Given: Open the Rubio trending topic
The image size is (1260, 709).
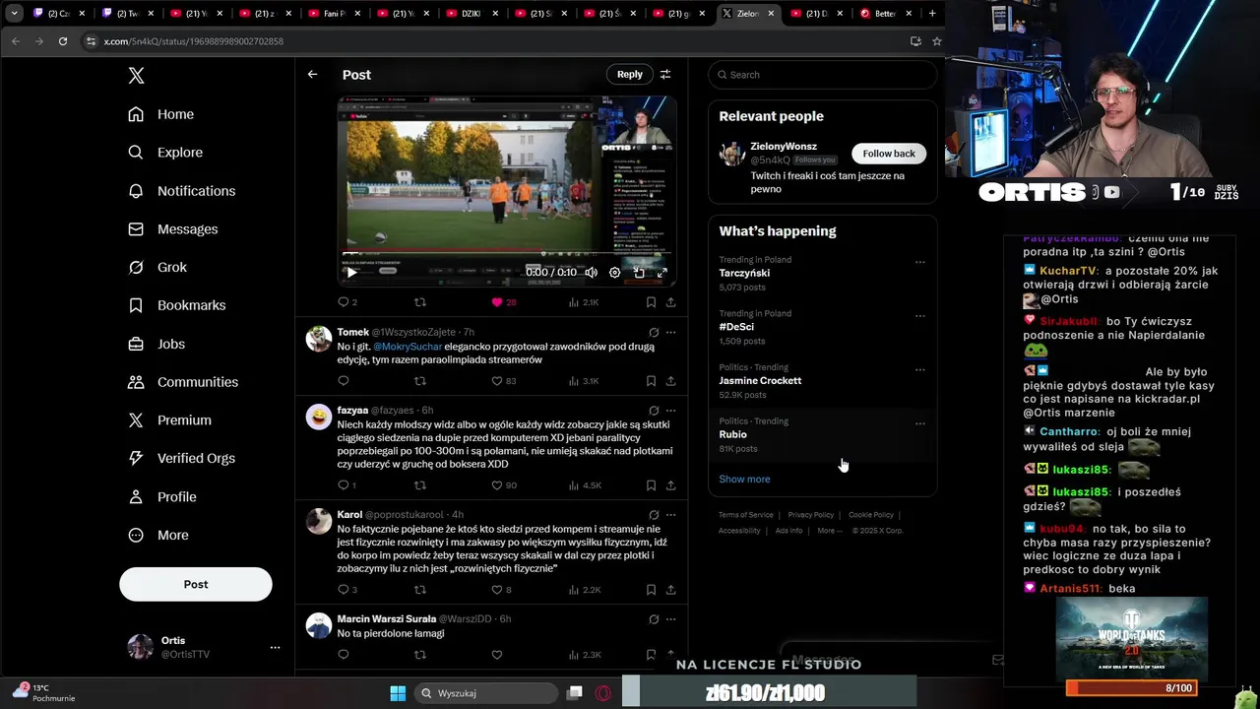Looking at the screenshot, I should coord(823,434).
